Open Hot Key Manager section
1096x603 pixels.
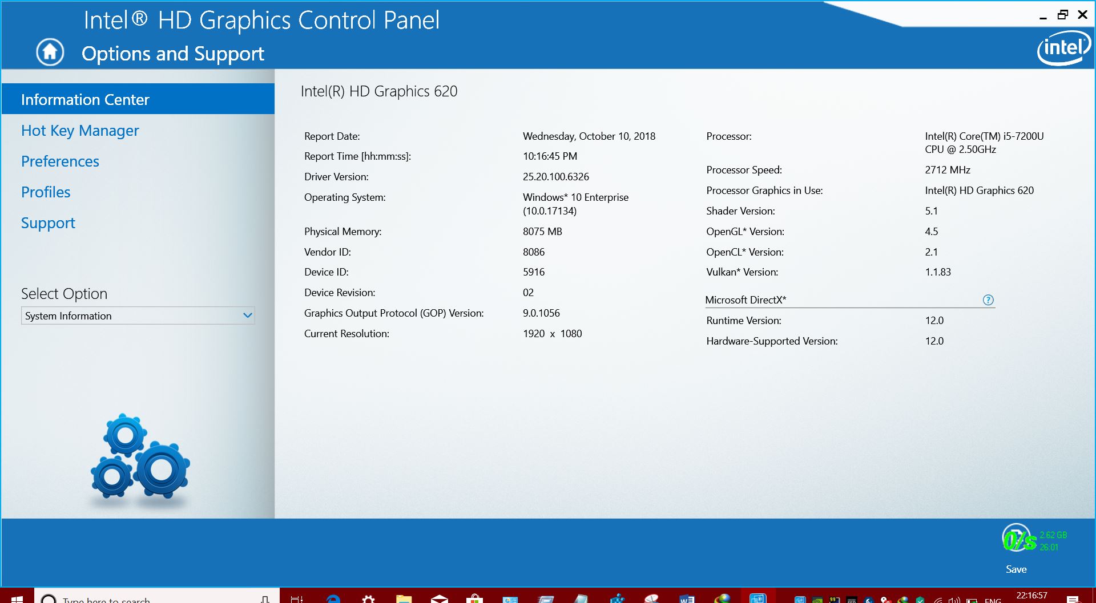point(80,131)
